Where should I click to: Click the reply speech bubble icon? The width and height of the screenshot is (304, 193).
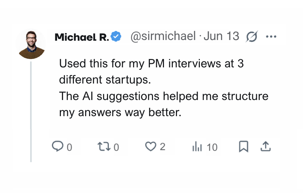click(57, 146)
